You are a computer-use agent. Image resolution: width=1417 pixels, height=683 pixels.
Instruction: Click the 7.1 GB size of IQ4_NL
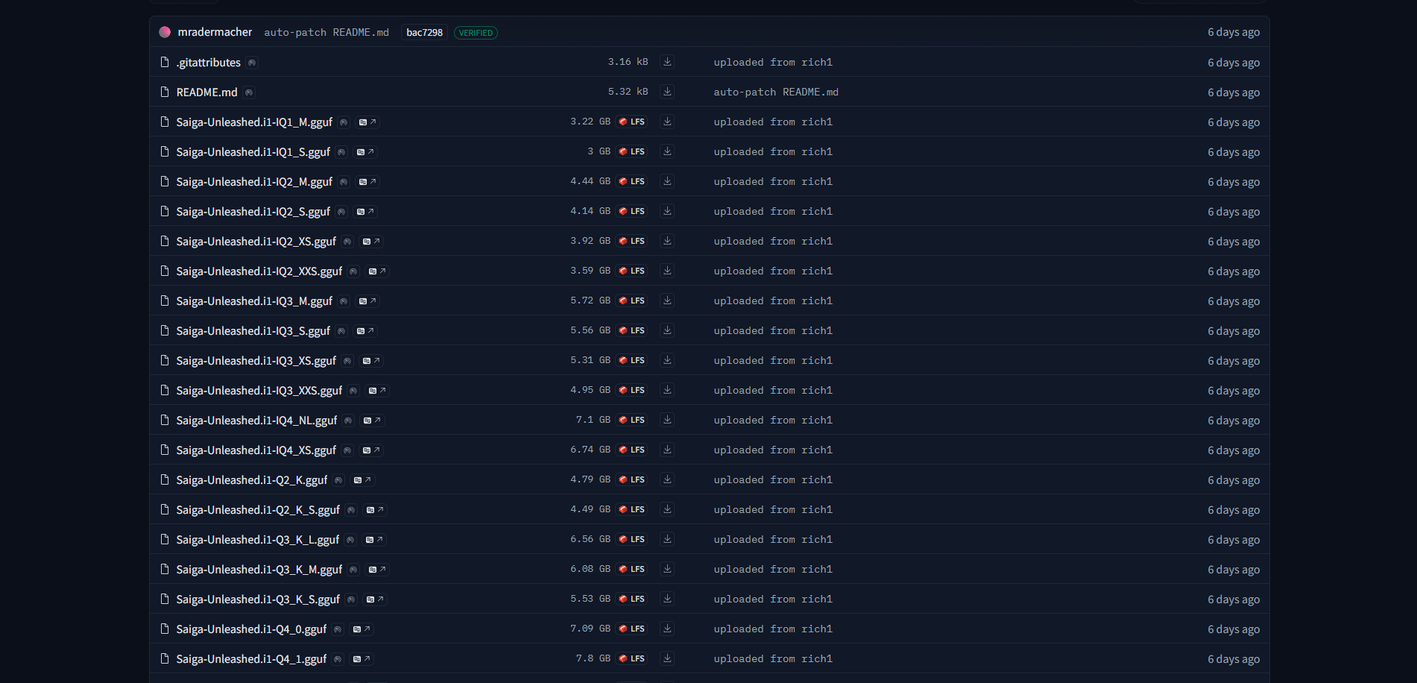(x=593, y=420)
